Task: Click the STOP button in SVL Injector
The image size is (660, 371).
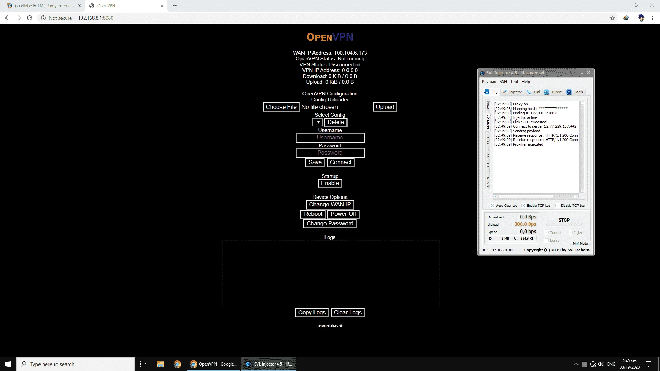Action: (x=564, y=220)
